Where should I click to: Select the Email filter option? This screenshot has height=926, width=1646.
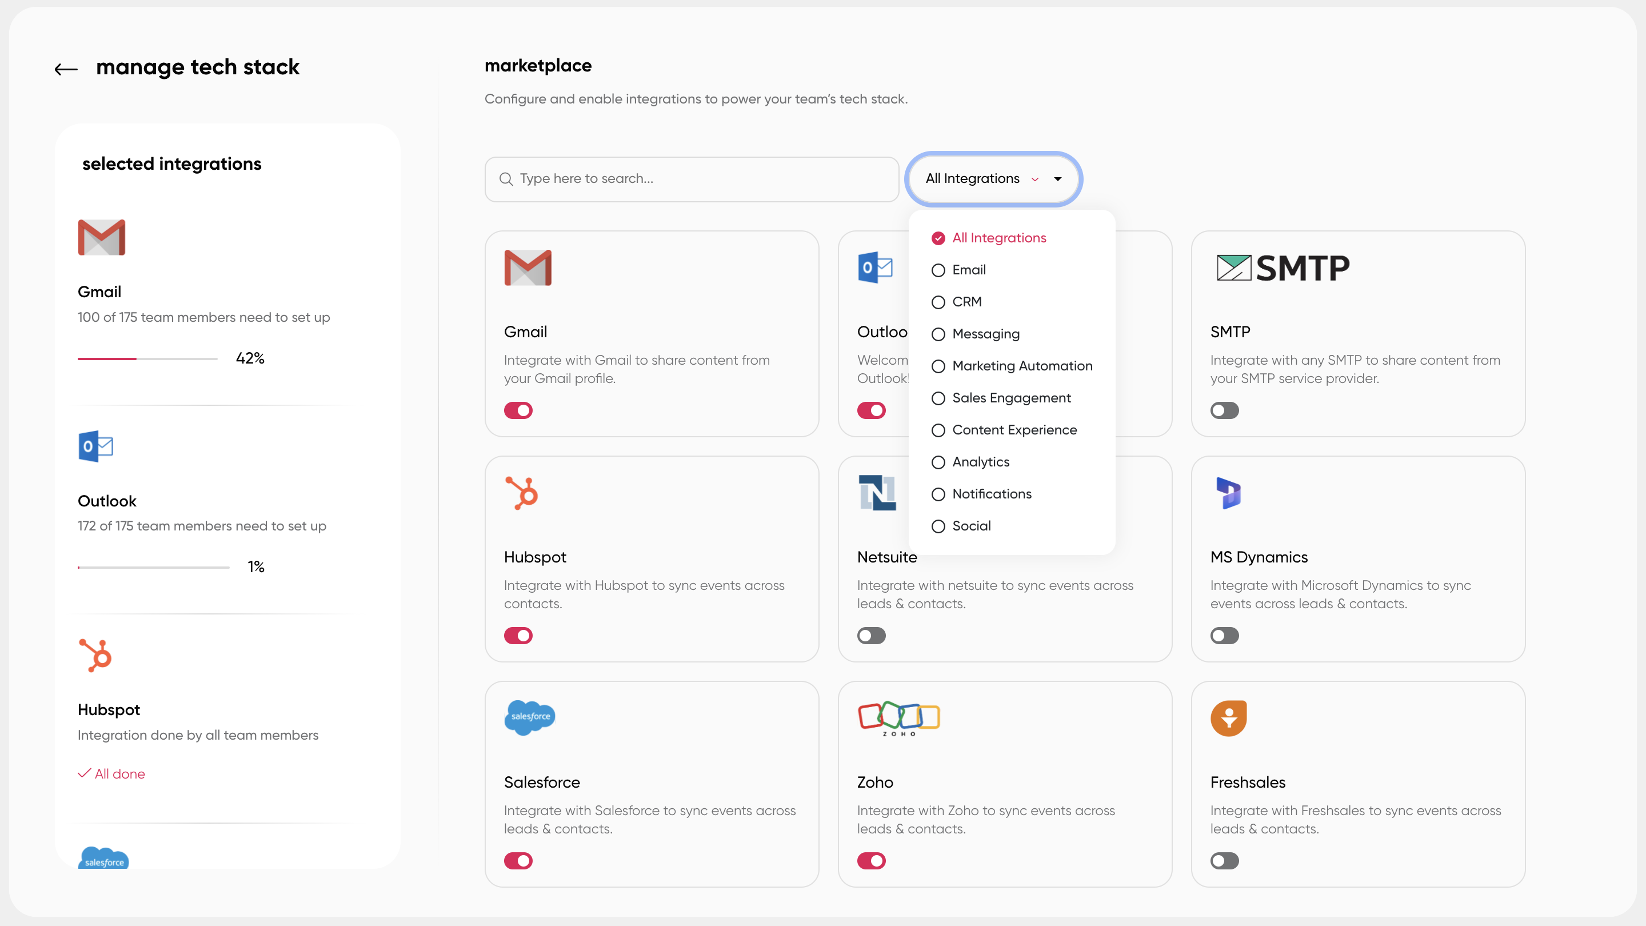coord(959,270)
